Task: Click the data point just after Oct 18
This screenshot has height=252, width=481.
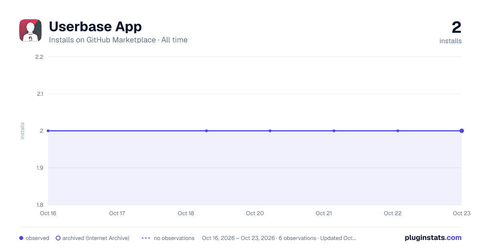Action: tap(206, 131)
